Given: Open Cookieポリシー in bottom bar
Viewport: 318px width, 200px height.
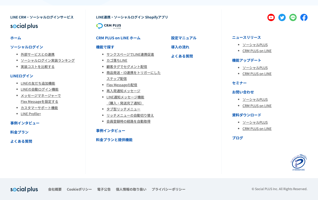Looking at the screenshot, I should coord(79,189).
